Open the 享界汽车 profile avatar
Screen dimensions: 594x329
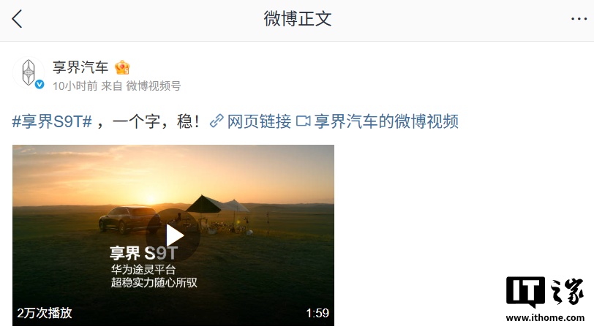[29, 72]
